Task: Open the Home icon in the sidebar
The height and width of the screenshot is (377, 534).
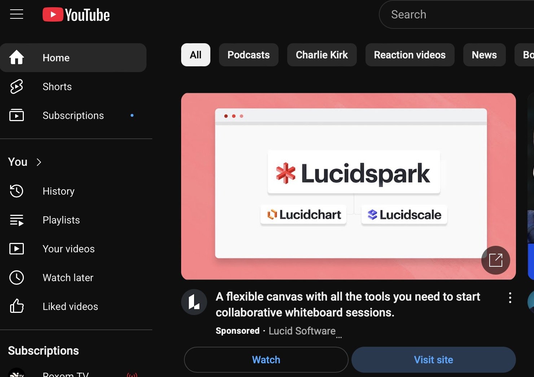Action: tap(16, 58)
